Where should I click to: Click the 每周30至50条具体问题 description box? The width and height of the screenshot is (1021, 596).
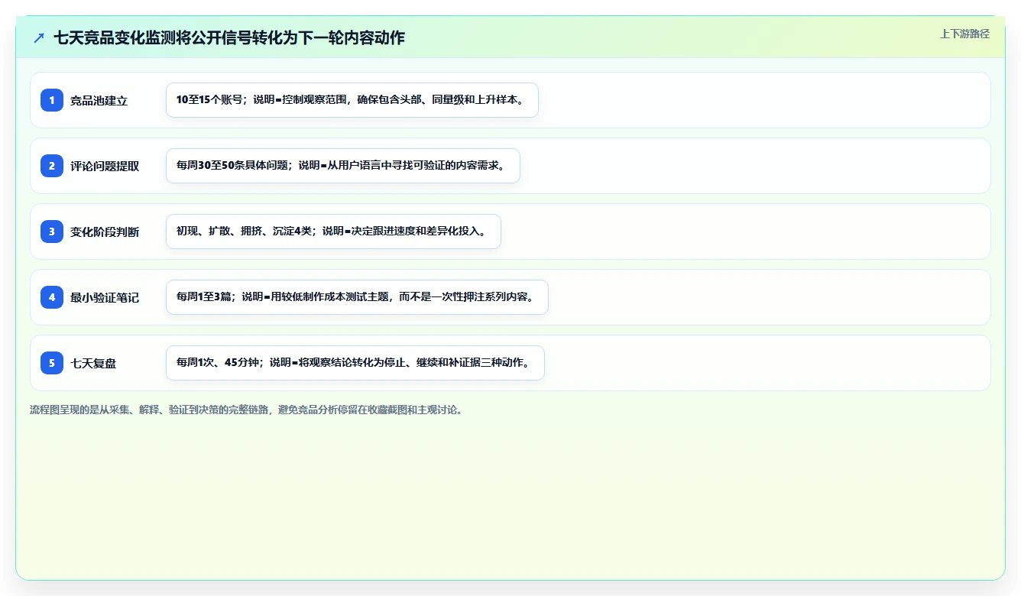(343, 166)
